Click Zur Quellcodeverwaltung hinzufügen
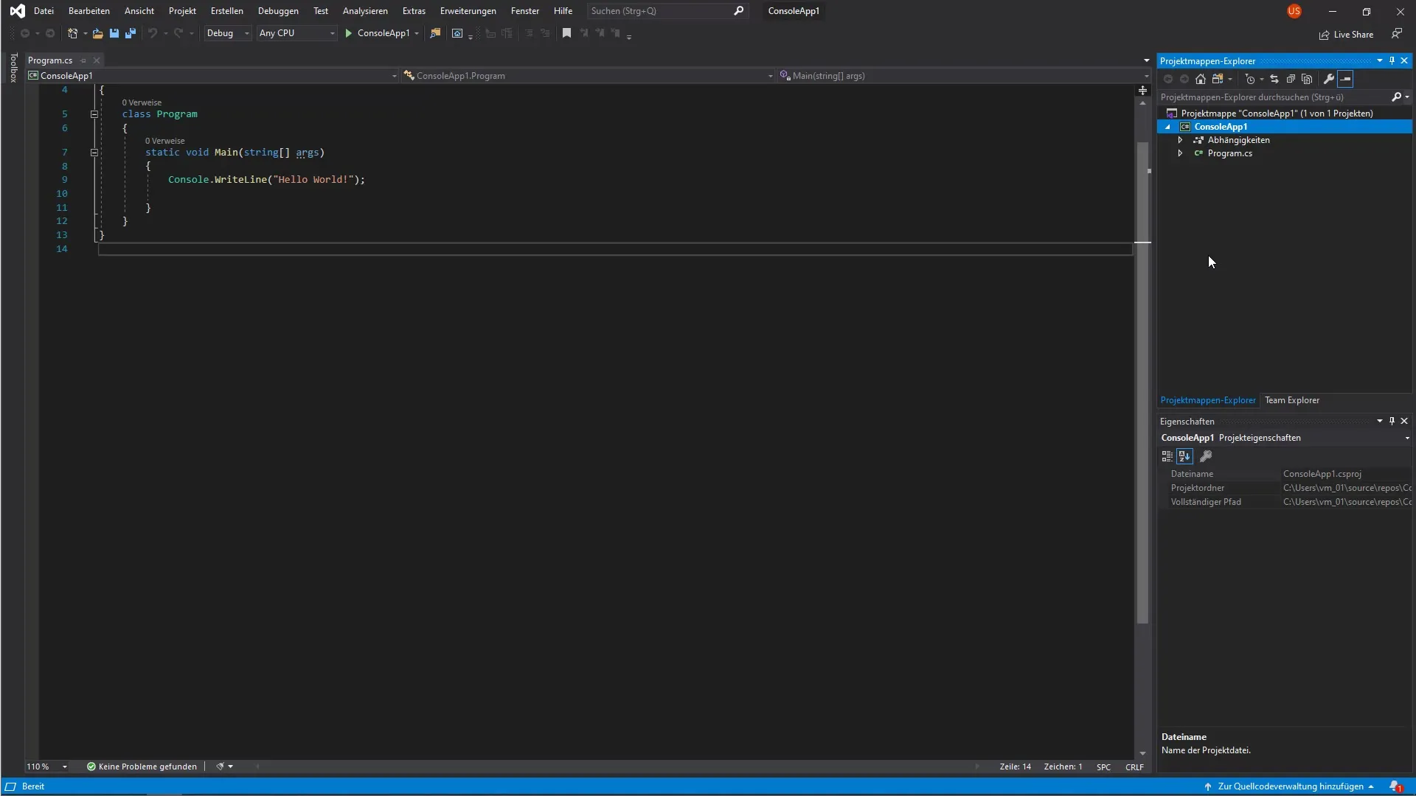The height and width of the screenshot is (796, 1416). (x=1290, y=786)
